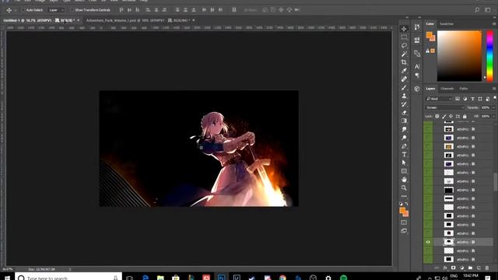This screenshot has height=280, width=498.
Task: Click the search magnifier in options bar
Action: click(477, 10)
